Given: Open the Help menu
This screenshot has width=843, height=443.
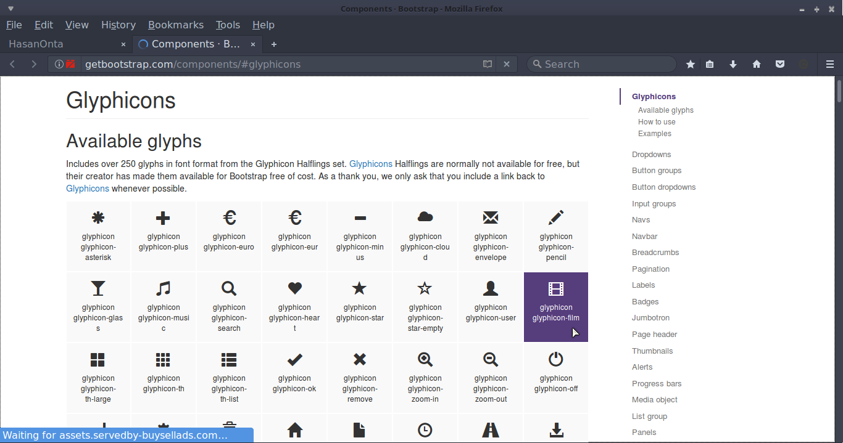Looking at the screenshot, I should pyautogui.click(x=264, y=25).
